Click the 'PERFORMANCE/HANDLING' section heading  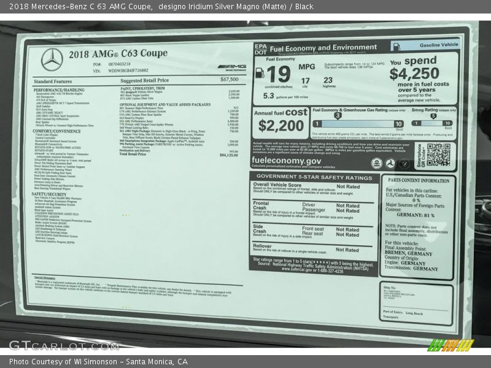[59, 90]
